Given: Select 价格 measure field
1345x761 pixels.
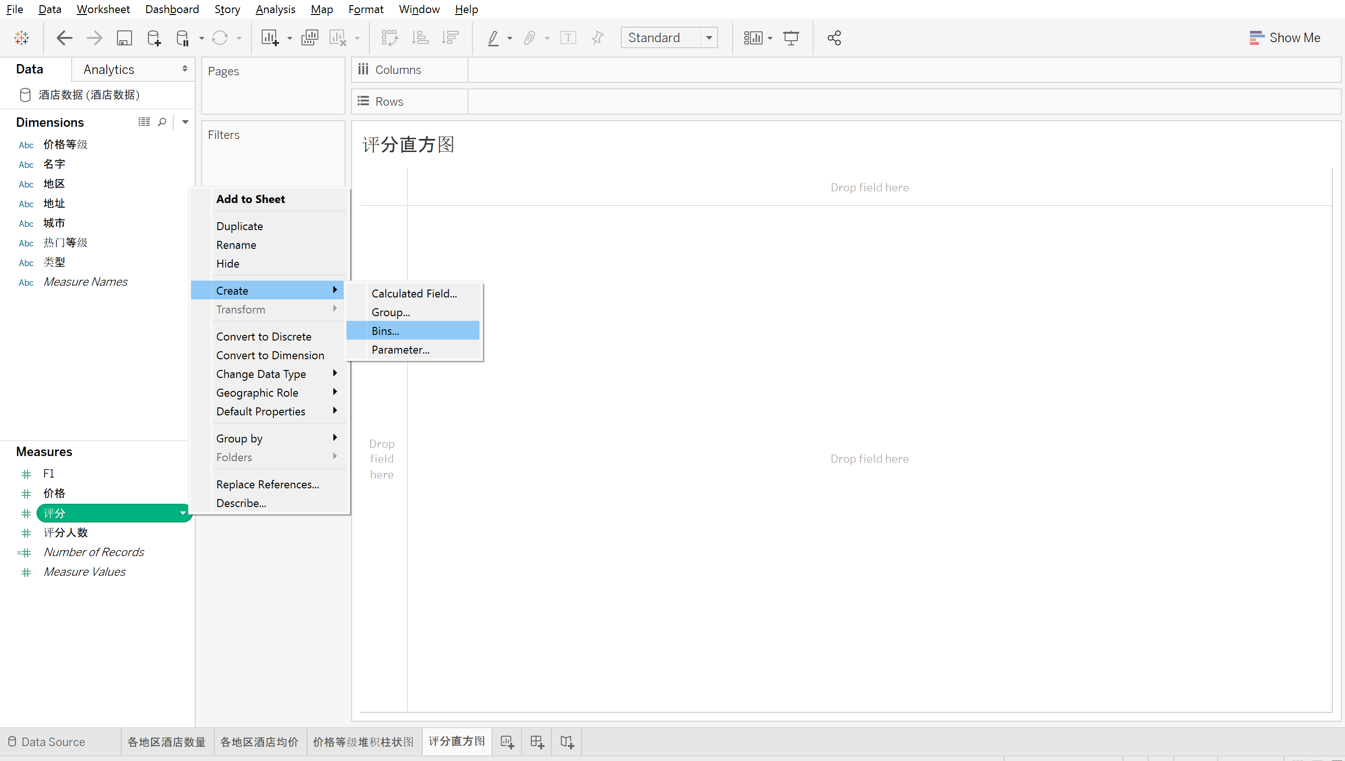Looking at the screenshot, I should [x=54, y=493].
